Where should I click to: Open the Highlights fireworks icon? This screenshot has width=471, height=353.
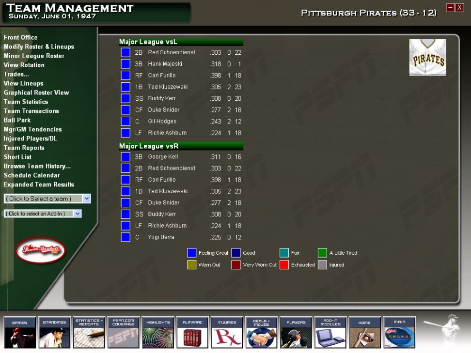coord(158,332)
